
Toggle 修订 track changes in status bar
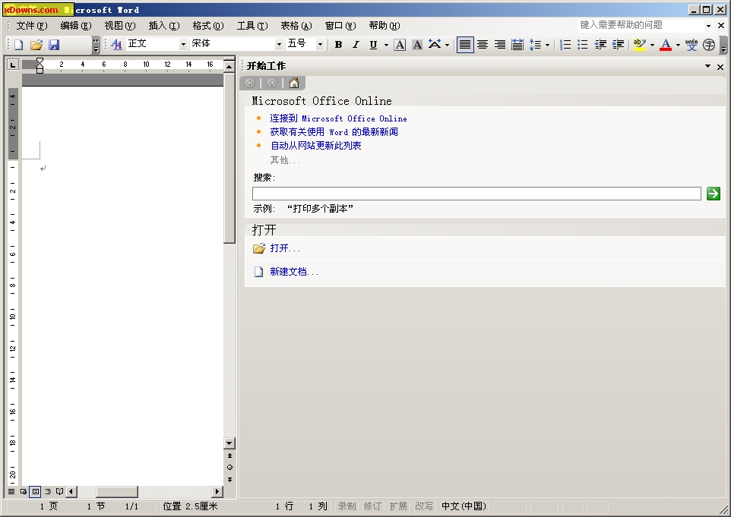pos(372,506)
